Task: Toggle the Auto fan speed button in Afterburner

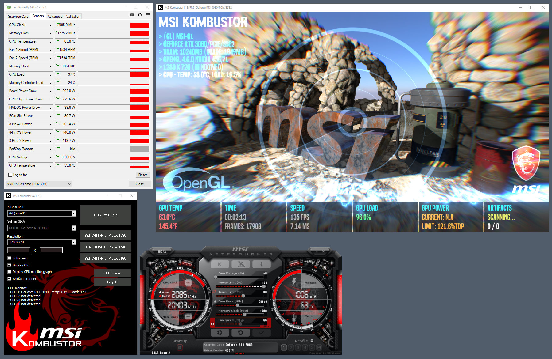Action: [x=266, y=327]
